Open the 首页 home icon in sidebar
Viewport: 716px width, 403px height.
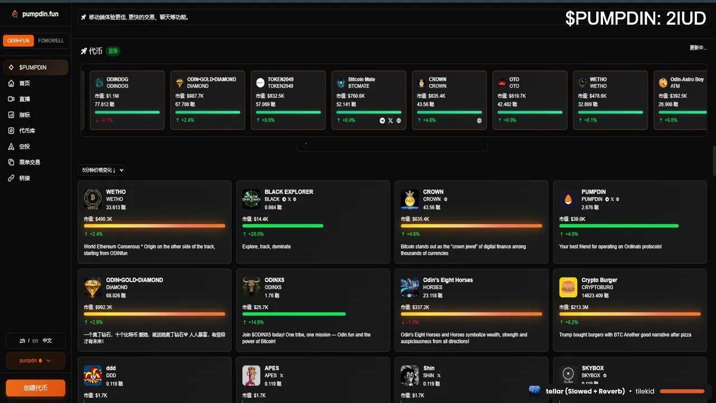tap(11, 83)
